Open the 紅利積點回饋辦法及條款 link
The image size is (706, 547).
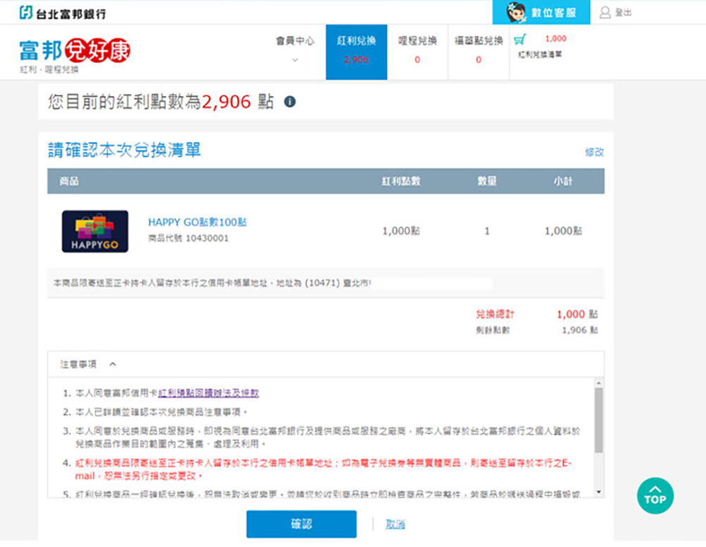208,393
